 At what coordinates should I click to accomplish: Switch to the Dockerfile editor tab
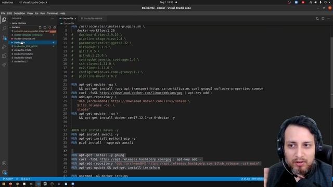[68, 19]
